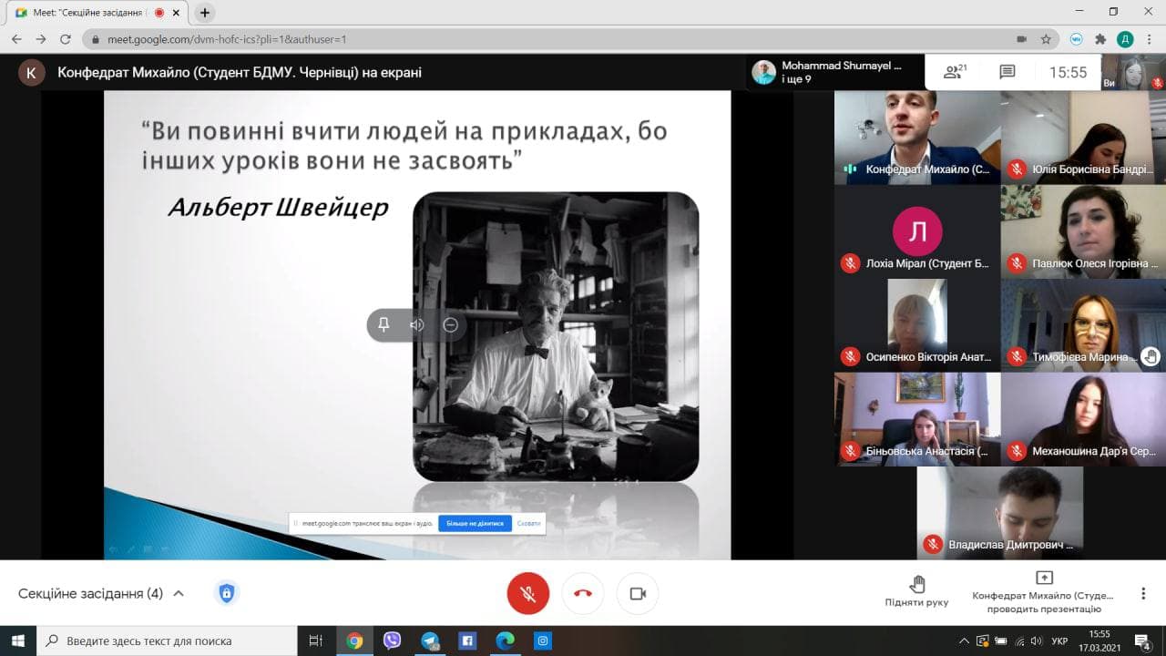
Task: Click the blue host controls shield icon
Action: click(x=227, y=593)
